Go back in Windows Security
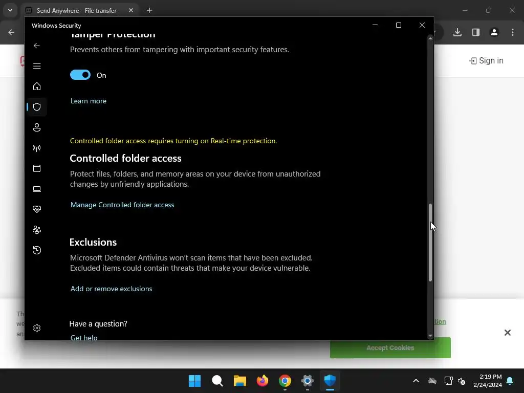This screenshot has width=524, height=393. tap(37, 46)
